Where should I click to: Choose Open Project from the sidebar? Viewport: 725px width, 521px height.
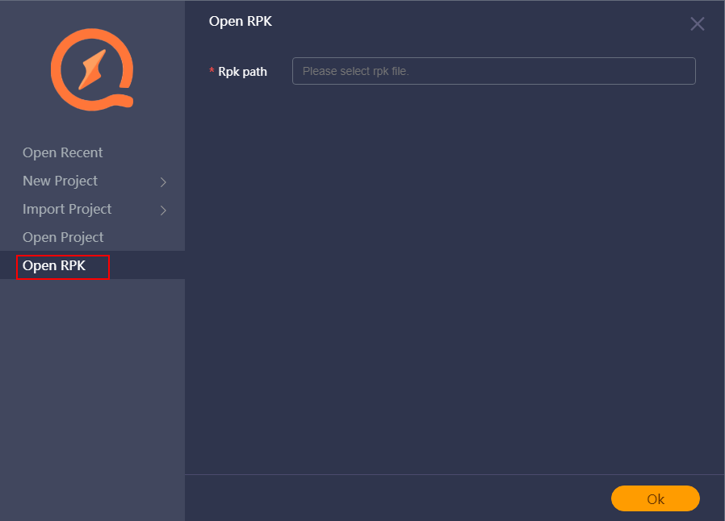tap(63, 237)
